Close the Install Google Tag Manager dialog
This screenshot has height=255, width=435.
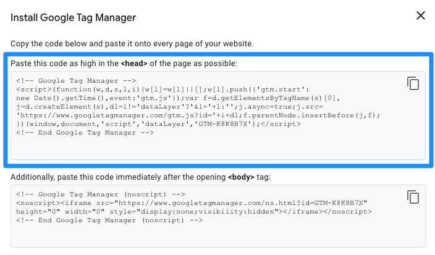click(421, 15)
